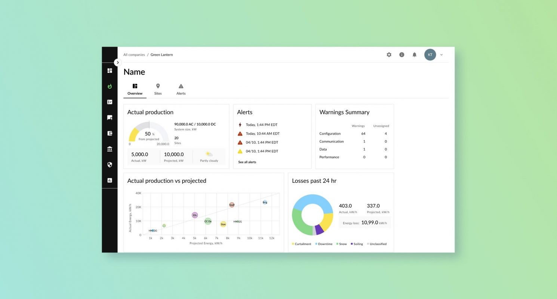Open the dashboard grid icon in sidebar
The height and width of the screenshot is (299, 557).
[x=110, y=70]
